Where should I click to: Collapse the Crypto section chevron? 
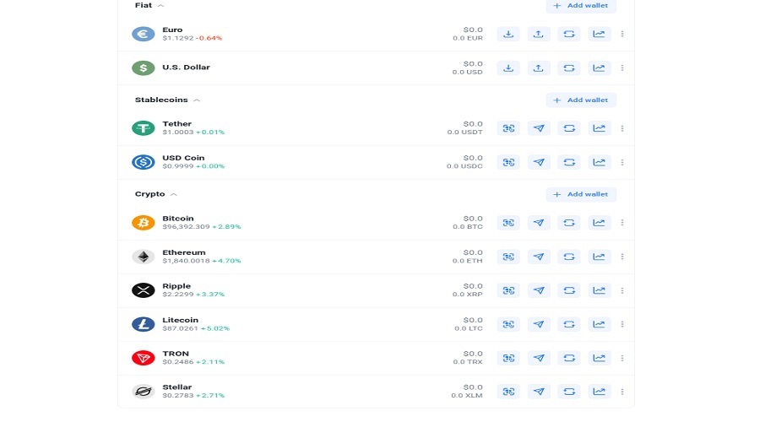point(173,194)
